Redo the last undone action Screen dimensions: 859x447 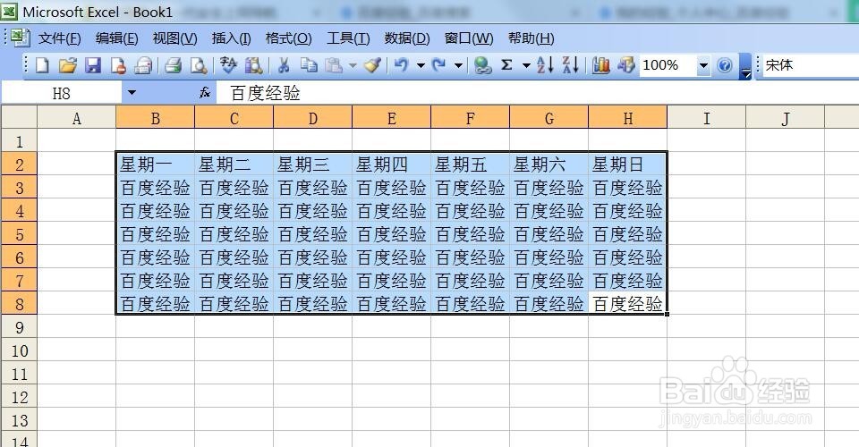tap(438, 65)
